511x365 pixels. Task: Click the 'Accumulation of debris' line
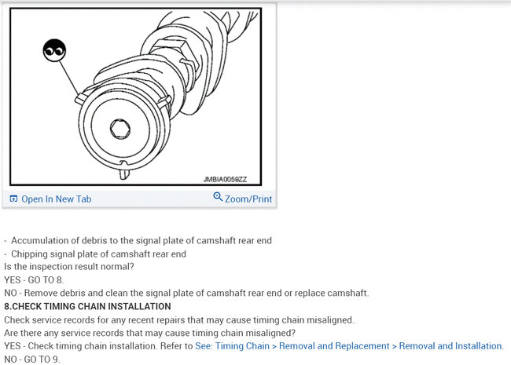click(142, 240)
